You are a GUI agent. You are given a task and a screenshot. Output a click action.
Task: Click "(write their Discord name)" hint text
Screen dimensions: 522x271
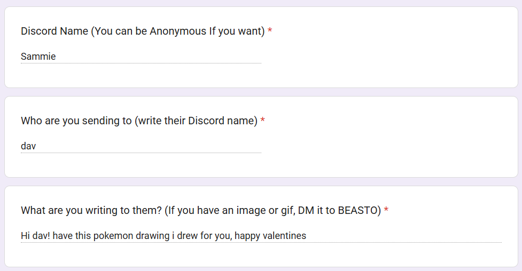[196, 121]
